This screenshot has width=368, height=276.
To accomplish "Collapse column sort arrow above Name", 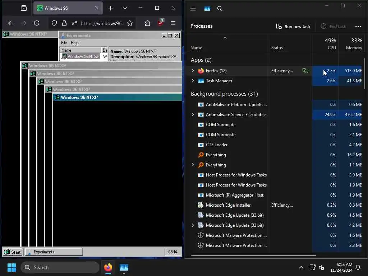I will (x=225, y=37).
